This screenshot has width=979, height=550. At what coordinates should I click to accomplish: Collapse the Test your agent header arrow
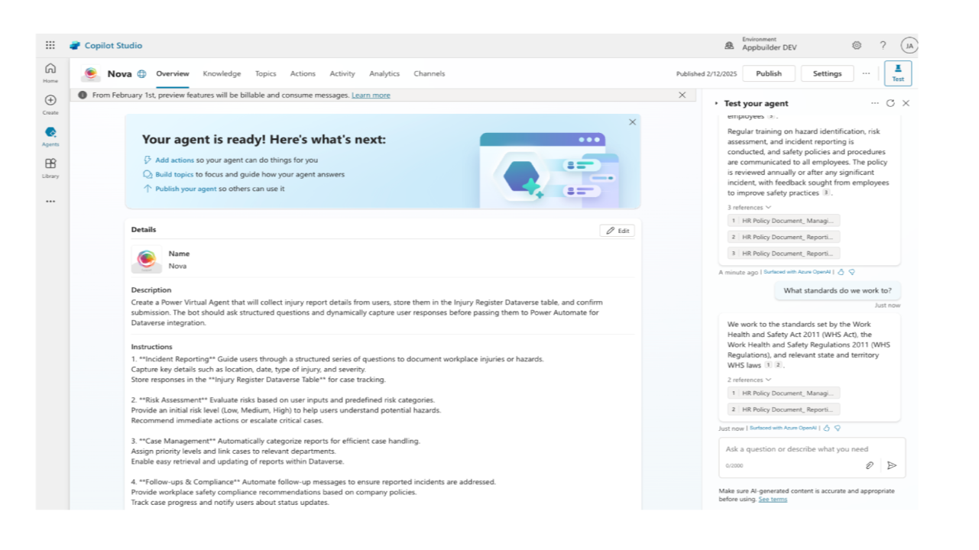tap(716, 103)
